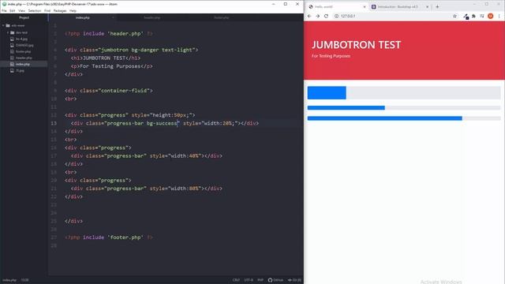The height and width of the screenshot is (284, 505).
Task: Bookmark this page with the star icon
Action: (454, 16)
